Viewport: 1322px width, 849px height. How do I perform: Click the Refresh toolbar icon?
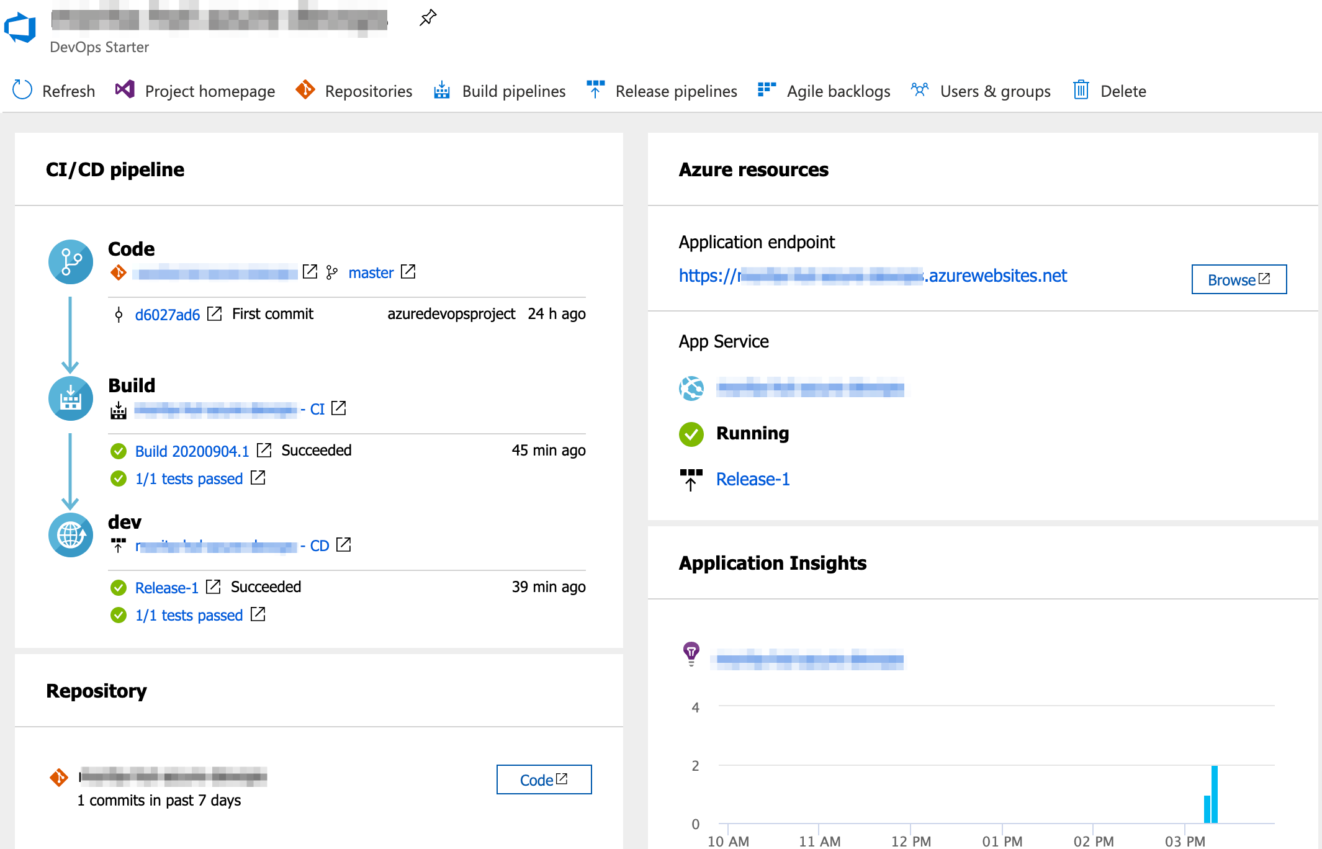(x=22, y=91)
